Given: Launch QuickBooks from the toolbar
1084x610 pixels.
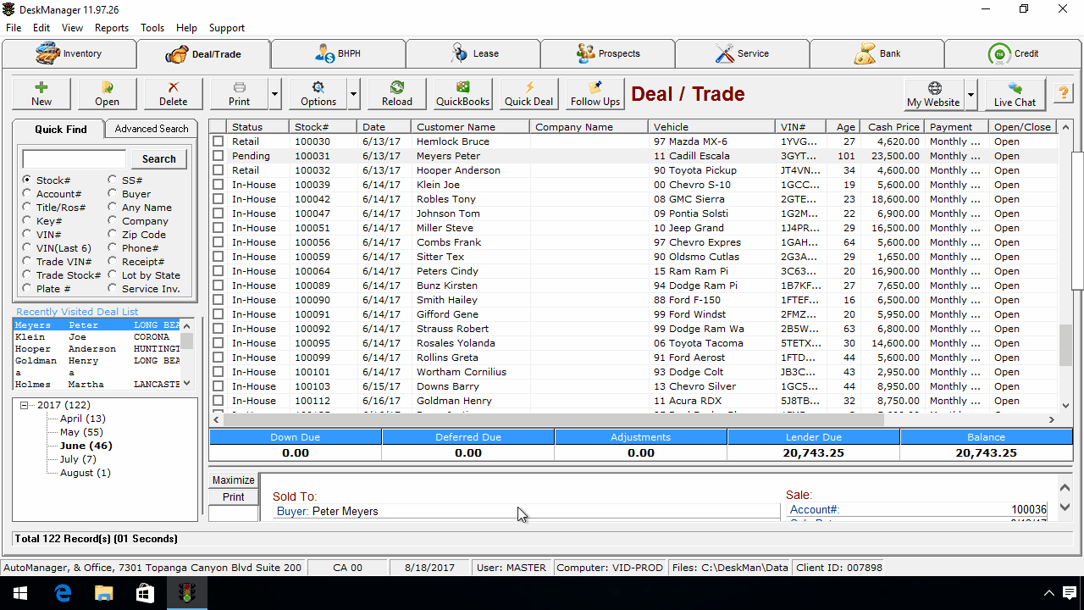Looking at the screenshot, I should click(463, 94).
